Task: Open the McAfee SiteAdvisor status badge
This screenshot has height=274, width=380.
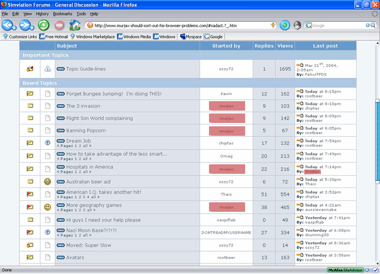Action: click(345, 270)
